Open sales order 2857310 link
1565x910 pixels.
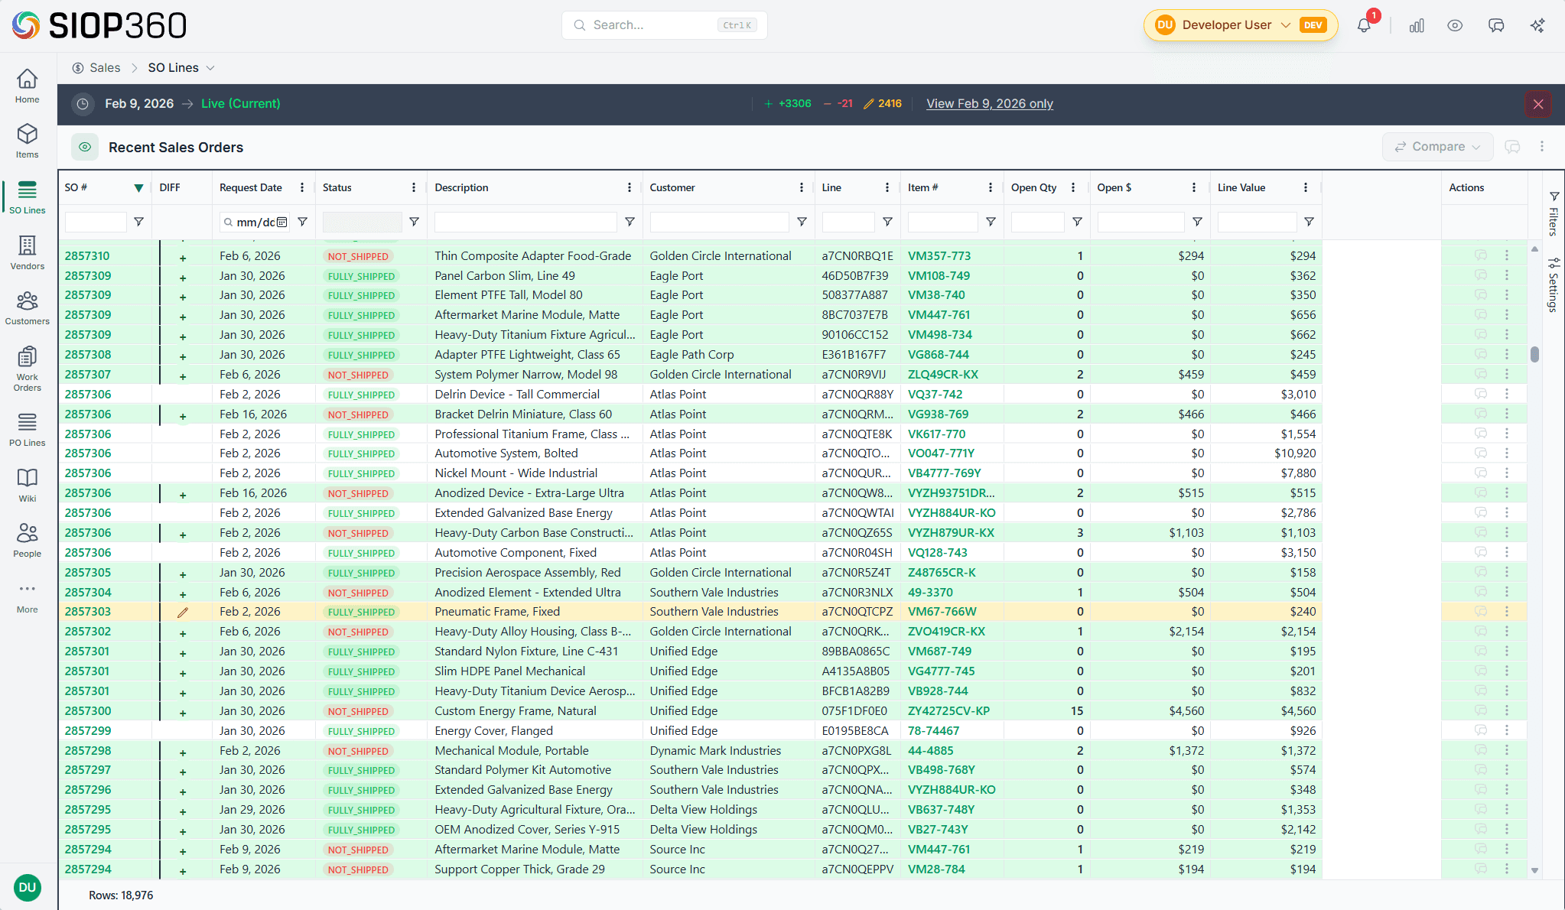pyautogui.click(x=87, y=256)
